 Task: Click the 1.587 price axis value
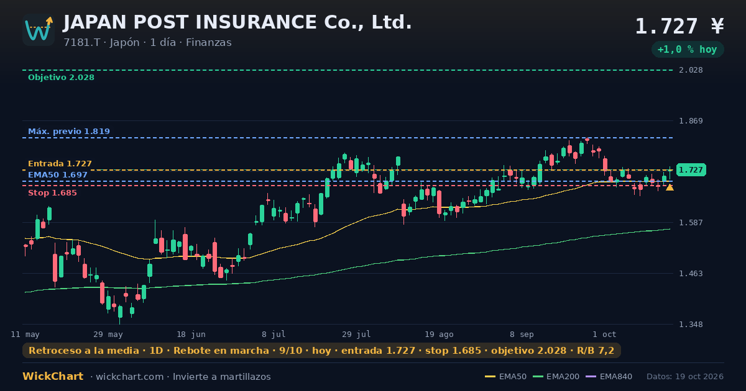[x=691, y=223]
